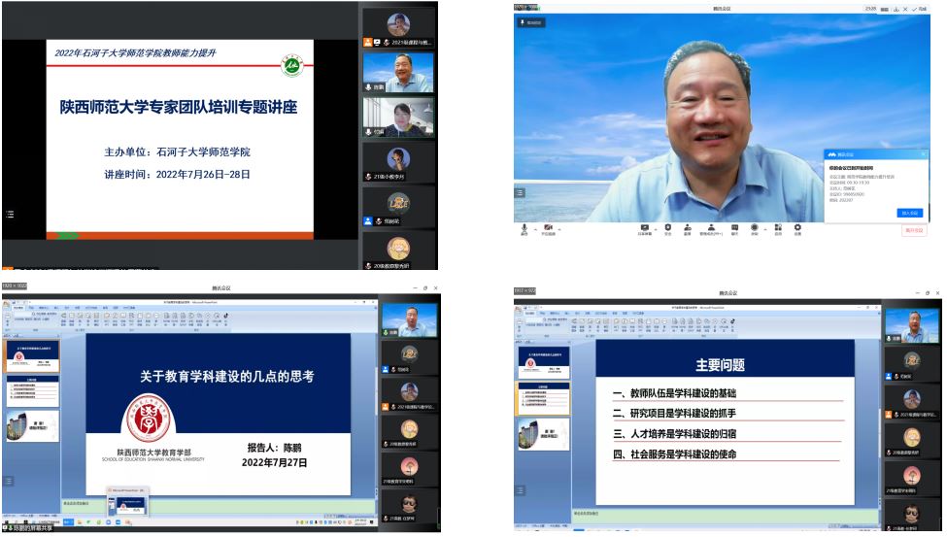Open microphone options arrow beside mic icon

pos(535,229)
